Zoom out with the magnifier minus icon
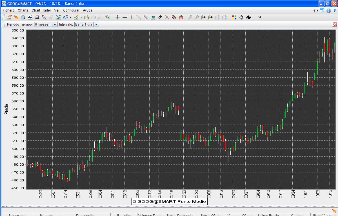The height and width of the screenshot is (216, 338). [x=197, y=17]
